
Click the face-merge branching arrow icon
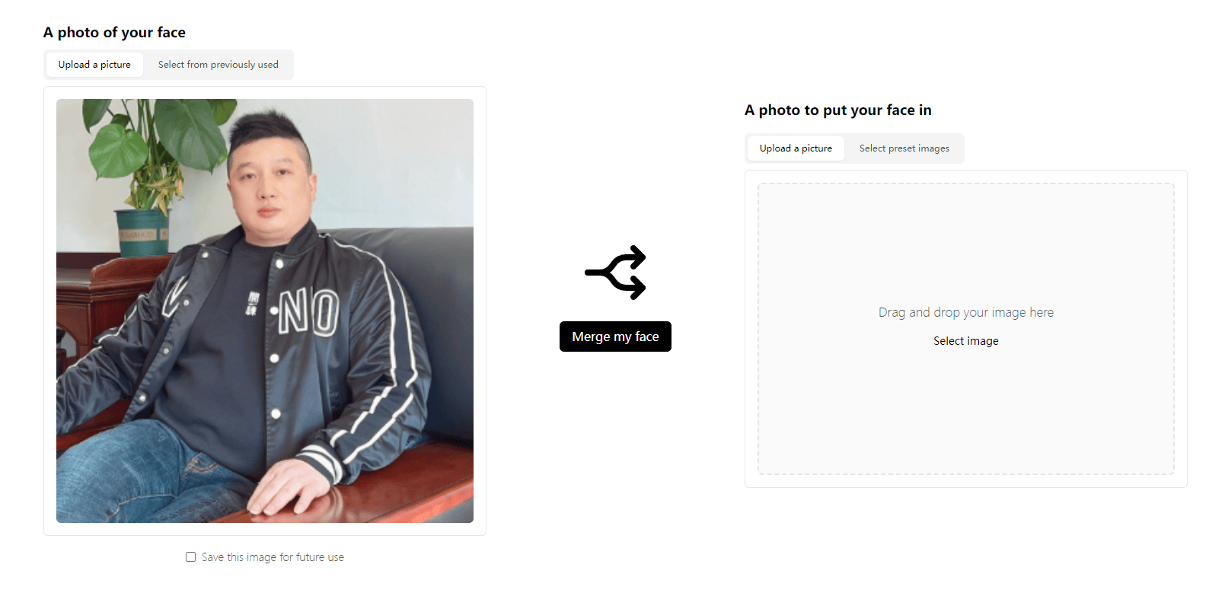pyautogui.click(x=614, y=273)
